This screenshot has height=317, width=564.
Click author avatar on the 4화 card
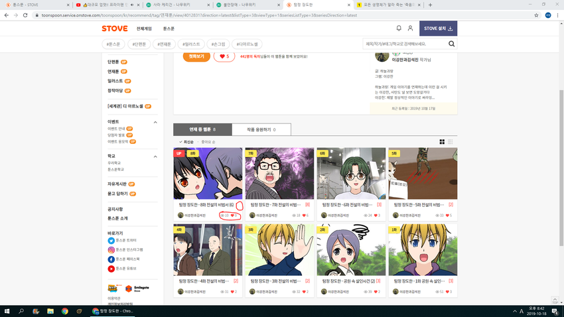(x=180, y=292)
